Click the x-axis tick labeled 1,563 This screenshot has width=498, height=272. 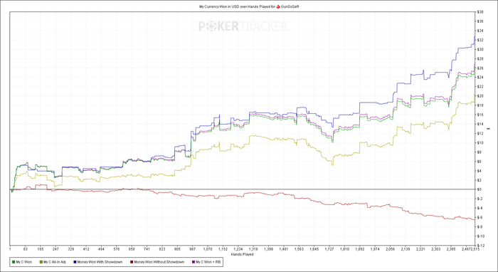[300, 250]
